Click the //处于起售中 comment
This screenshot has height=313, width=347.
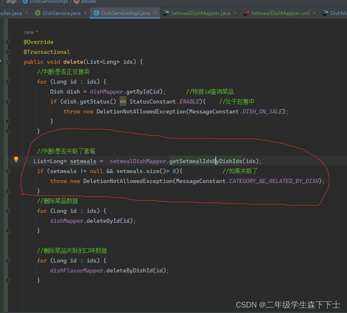tap(236, 101)
